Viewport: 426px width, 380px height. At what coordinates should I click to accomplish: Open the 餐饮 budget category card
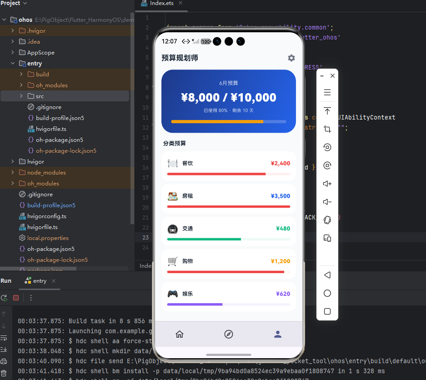[229, 166]
